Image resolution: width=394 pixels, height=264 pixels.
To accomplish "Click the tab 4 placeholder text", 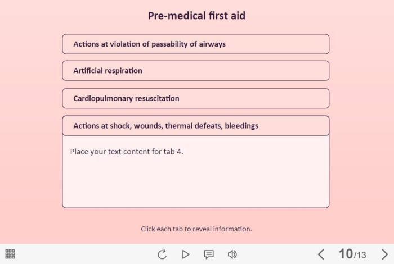I will [x=127, y=151].
